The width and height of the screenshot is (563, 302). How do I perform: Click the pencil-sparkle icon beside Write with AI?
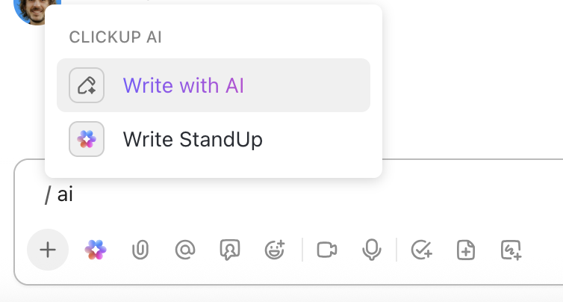pos(87,85)
